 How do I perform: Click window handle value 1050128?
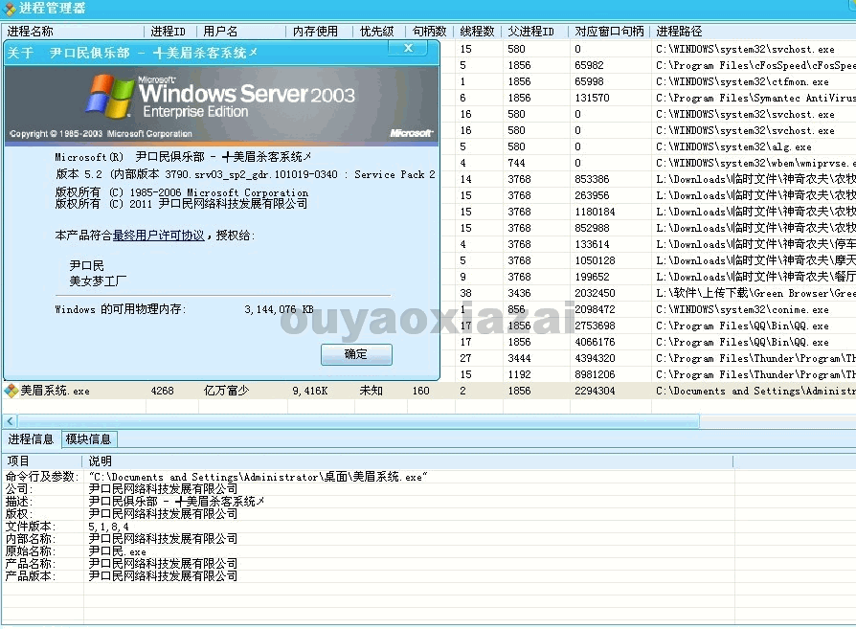[595, 261]
